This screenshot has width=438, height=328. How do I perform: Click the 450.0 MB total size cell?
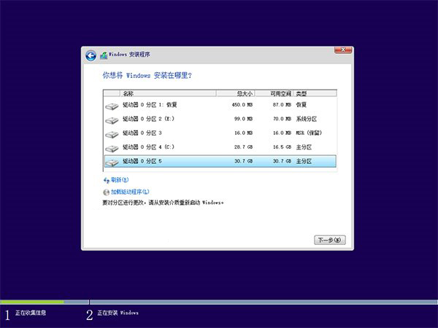pos(242,105)
